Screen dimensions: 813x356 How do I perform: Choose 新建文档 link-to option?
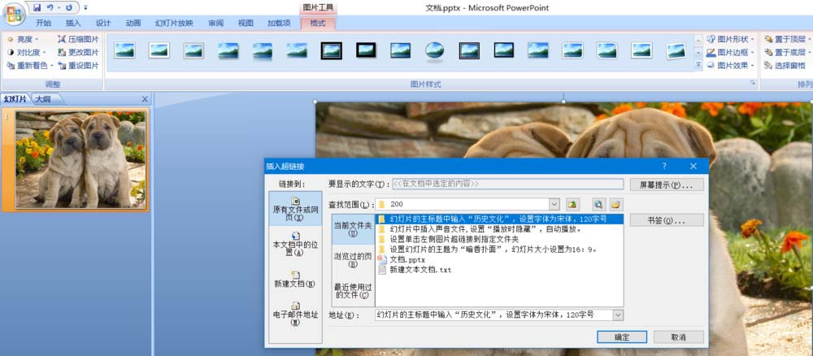296,279
